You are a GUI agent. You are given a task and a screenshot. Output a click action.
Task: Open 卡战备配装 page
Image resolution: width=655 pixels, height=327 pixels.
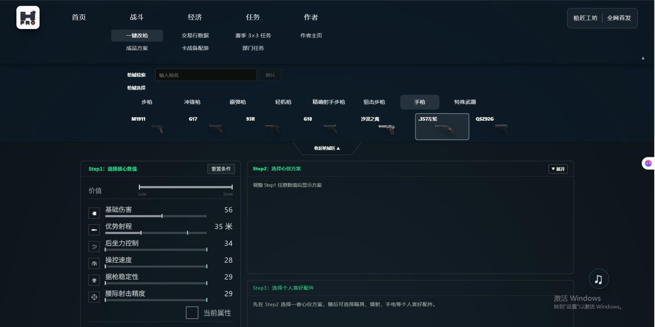pyautogui.click(x=195, y=48)
